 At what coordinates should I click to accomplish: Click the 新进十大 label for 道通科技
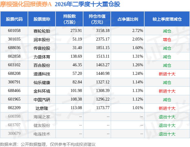click(167, 74)
